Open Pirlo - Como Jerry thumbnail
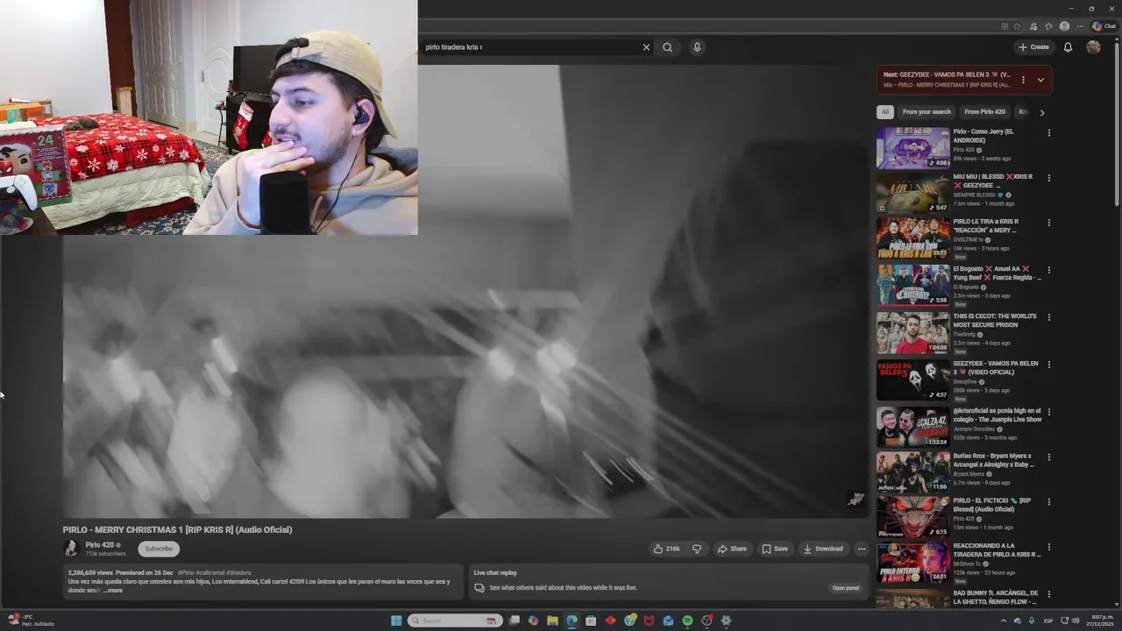 [913, 148]
